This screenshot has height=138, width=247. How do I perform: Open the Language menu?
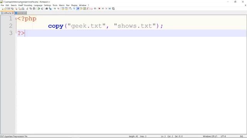pos(38,5)
